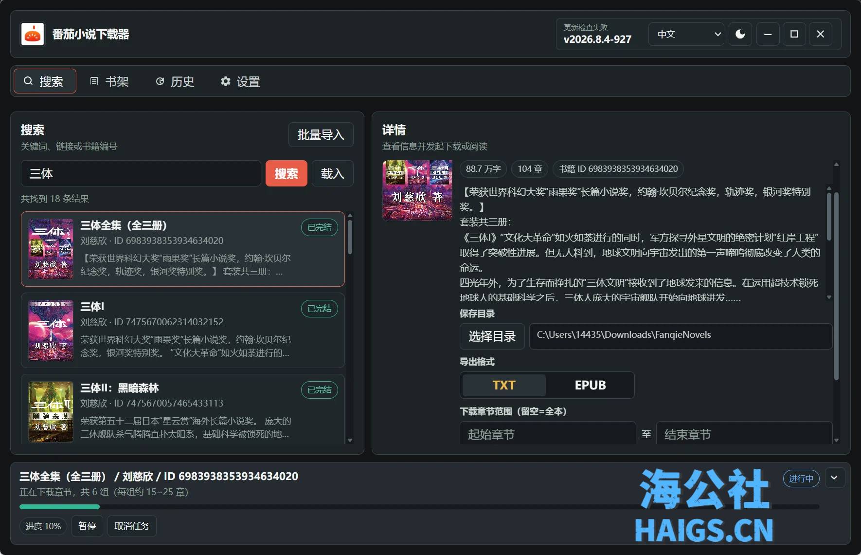Switch to the 书架 tab
Viewport: 861px width, 555px height.
click(x=110, y=81)
